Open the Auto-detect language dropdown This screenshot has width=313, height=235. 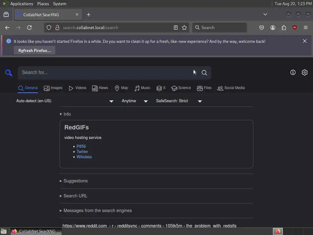coord(65,101)
